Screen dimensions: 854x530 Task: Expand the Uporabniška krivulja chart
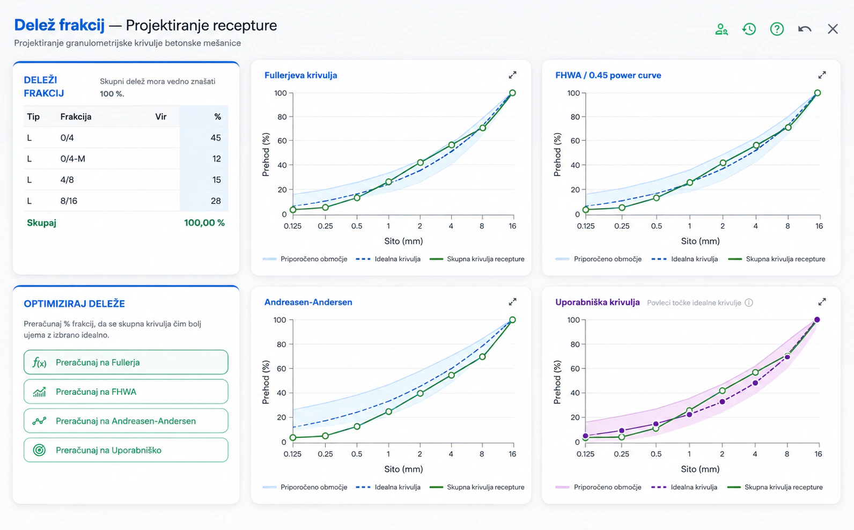tap(822, 302)
